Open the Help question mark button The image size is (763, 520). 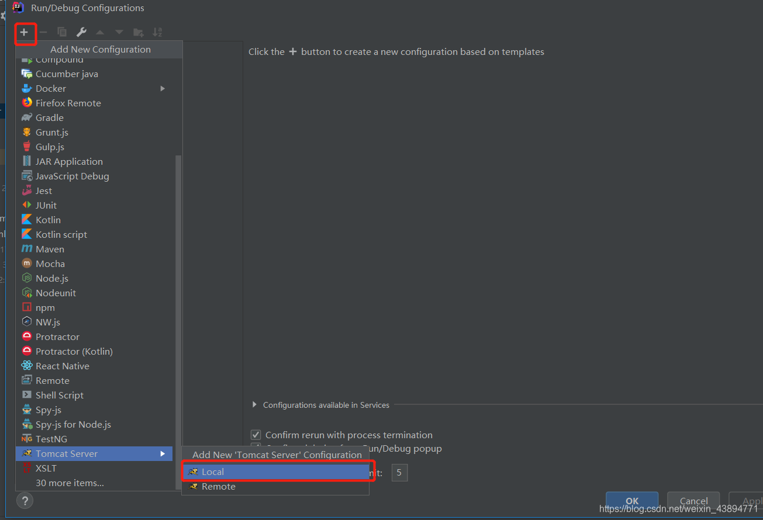25,500
